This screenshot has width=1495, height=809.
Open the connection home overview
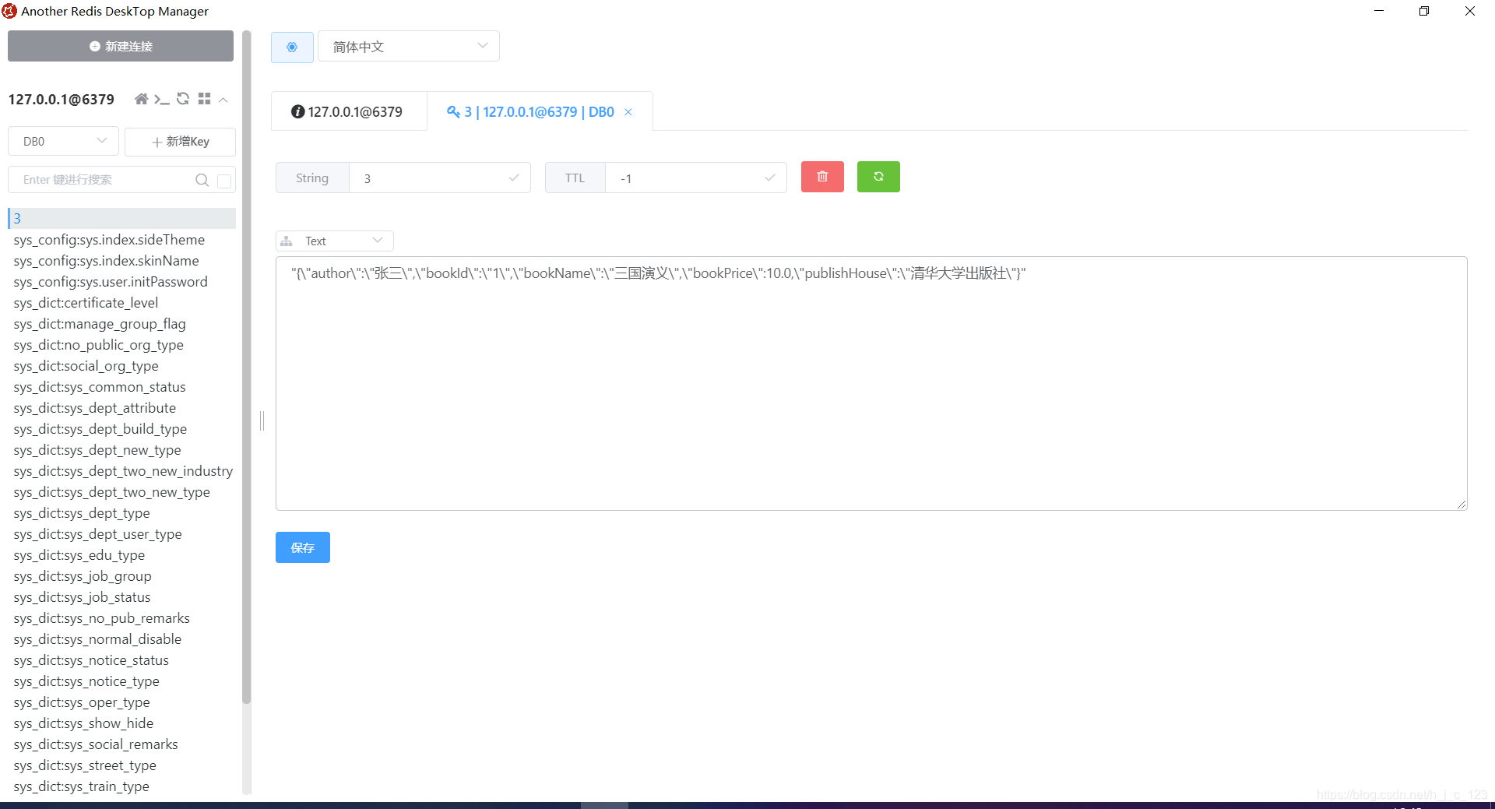coord(141,99)
